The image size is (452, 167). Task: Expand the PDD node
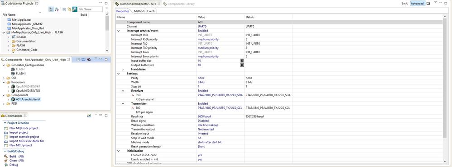point(4,103)
